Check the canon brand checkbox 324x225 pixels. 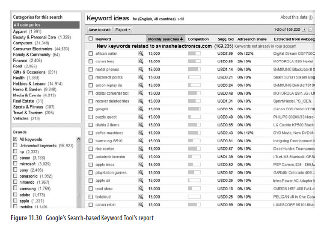15,158
